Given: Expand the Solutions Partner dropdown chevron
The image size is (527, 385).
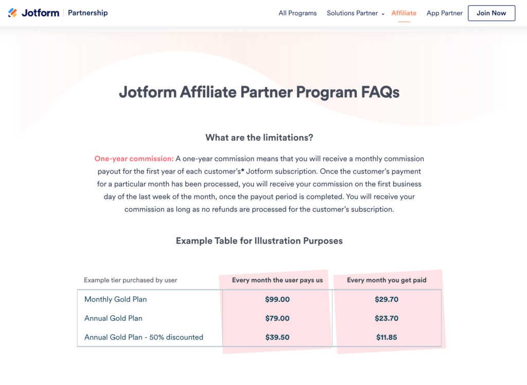Looking at the screenshot, I should (383, 14).
